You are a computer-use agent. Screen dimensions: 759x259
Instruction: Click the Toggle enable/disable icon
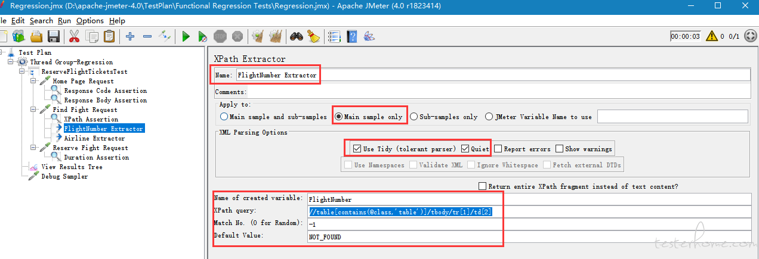165,36
